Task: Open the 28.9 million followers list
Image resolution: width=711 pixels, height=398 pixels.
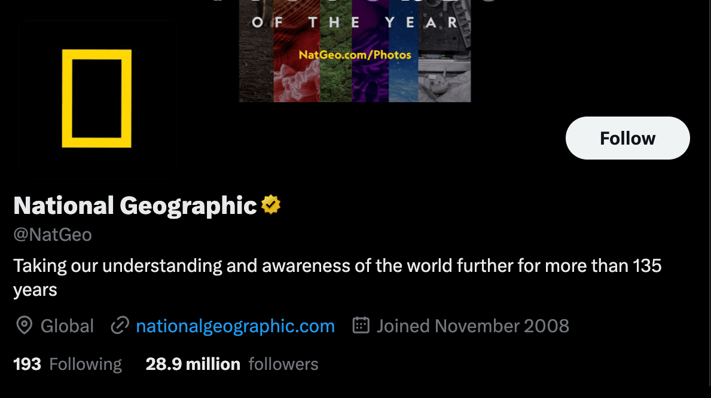Action: click(x=231, y=364)
